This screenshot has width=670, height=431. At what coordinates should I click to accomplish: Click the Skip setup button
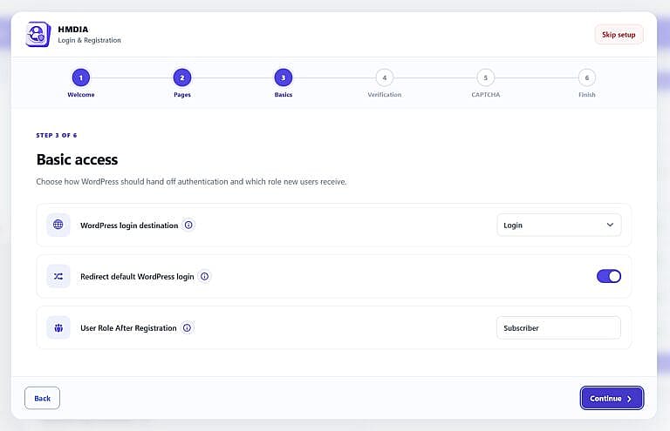tap(619, 35)
